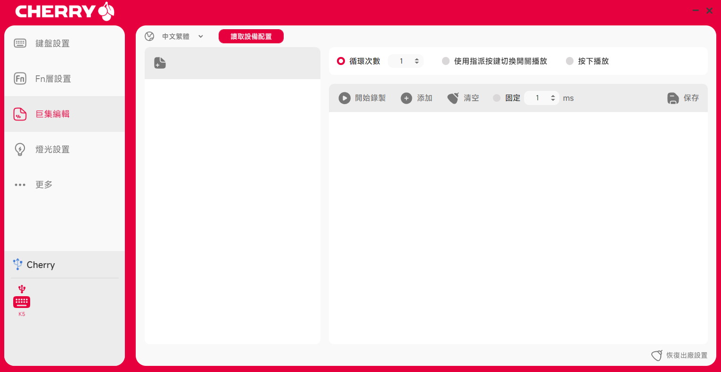721x372 pixels.
Task: Select the 按下播放 radio option
Action: tap(570, 61)
